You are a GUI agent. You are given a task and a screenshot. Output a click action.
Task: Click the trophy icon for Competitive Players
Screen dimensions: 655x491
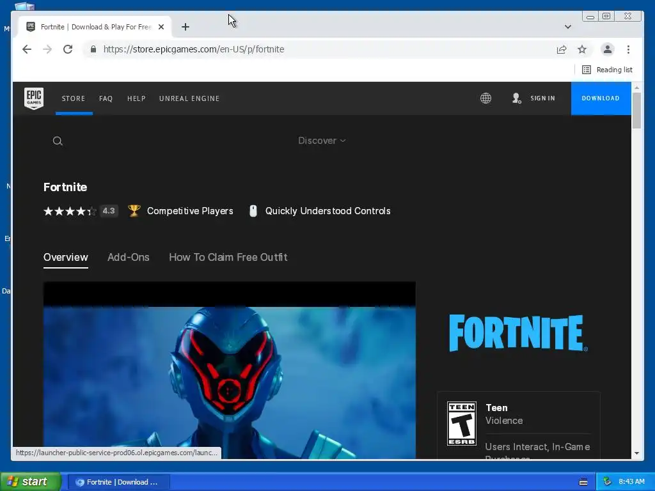[134, 210]
